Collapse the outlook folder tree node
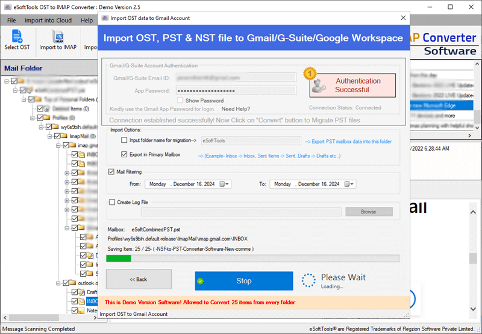Image resolution: width=482 pixels, height=334 pixels. (58, 283)
